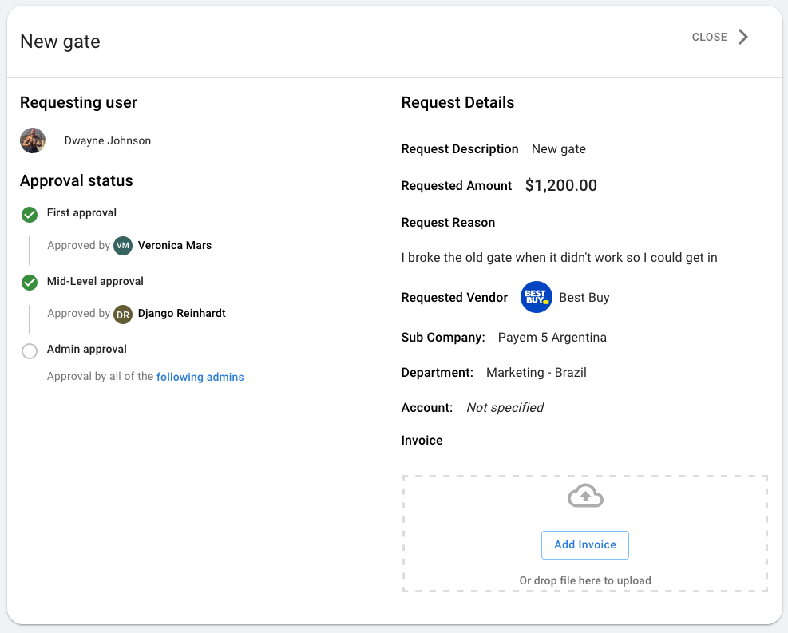Click the green Mid-Level approval checkmark
This screenshot has width=788, height=633.
30,282
